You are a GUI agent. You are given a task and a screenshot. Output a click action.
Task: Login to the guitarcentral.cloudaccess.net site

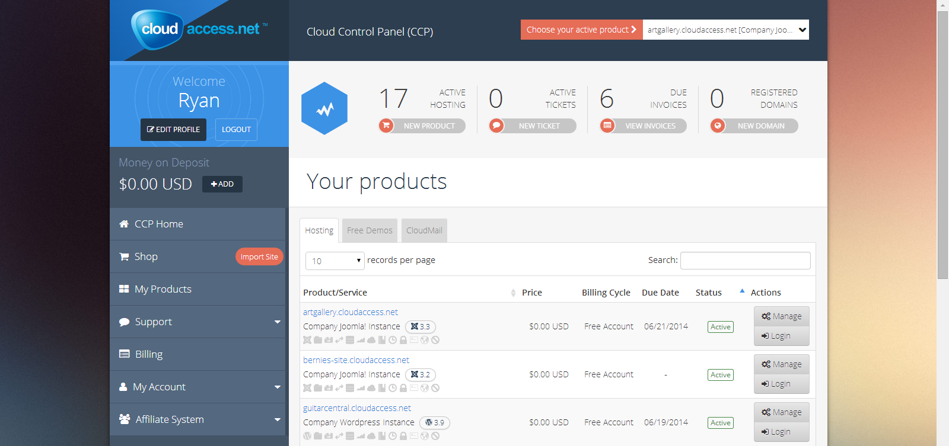782,432
